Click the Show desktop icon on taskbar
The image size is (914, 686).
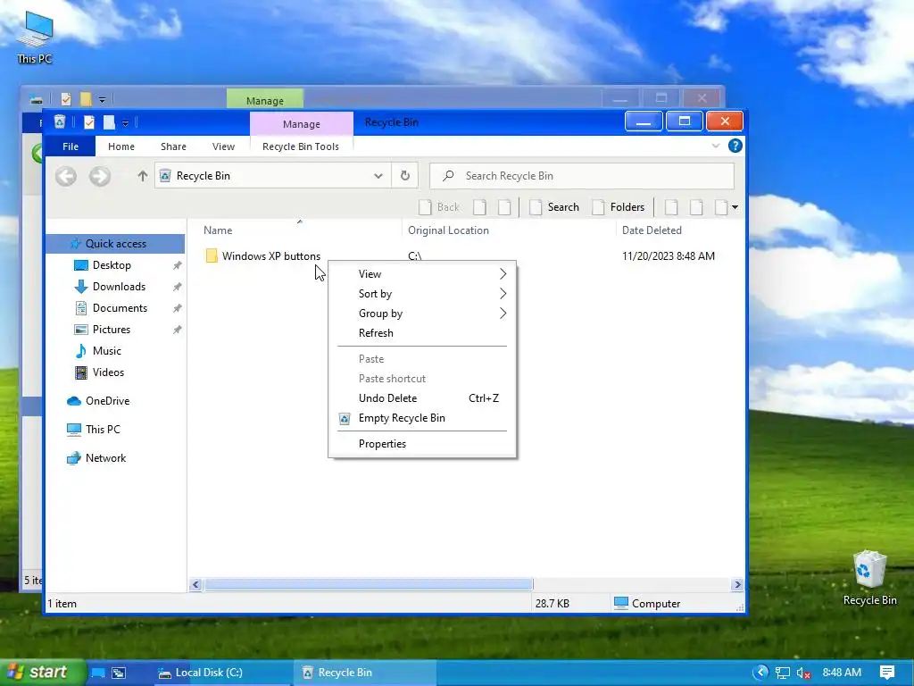click(98, 673)
